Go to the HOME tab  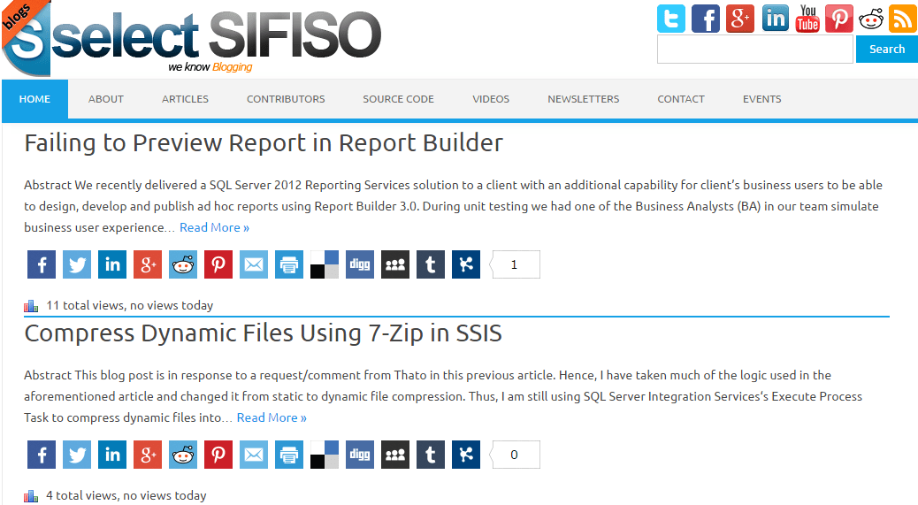click(x=34, y=99)
